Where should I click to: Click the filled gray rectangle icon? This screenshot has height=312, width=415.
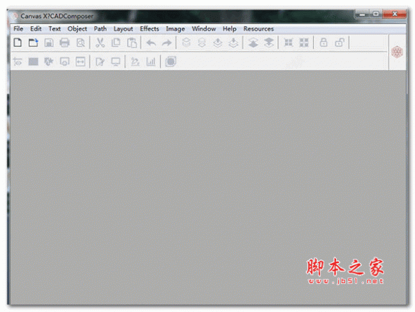(33, 61)
